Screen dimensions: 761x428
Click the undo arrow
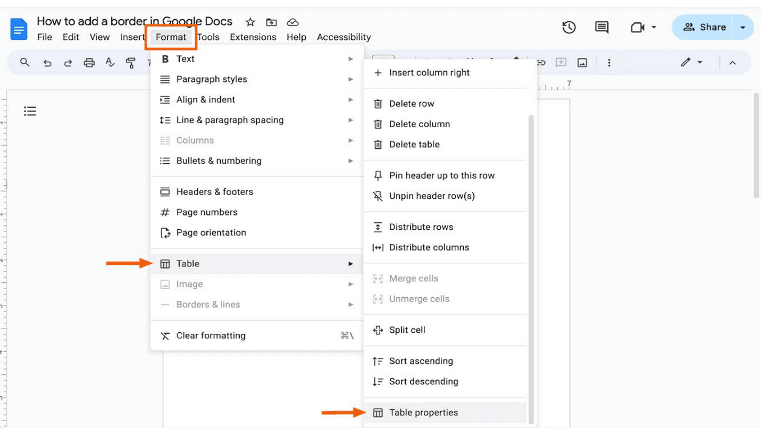(47, 63)
